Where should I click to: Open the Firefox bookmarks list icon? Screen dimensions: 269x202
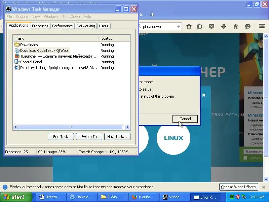[x=199, y=26]
